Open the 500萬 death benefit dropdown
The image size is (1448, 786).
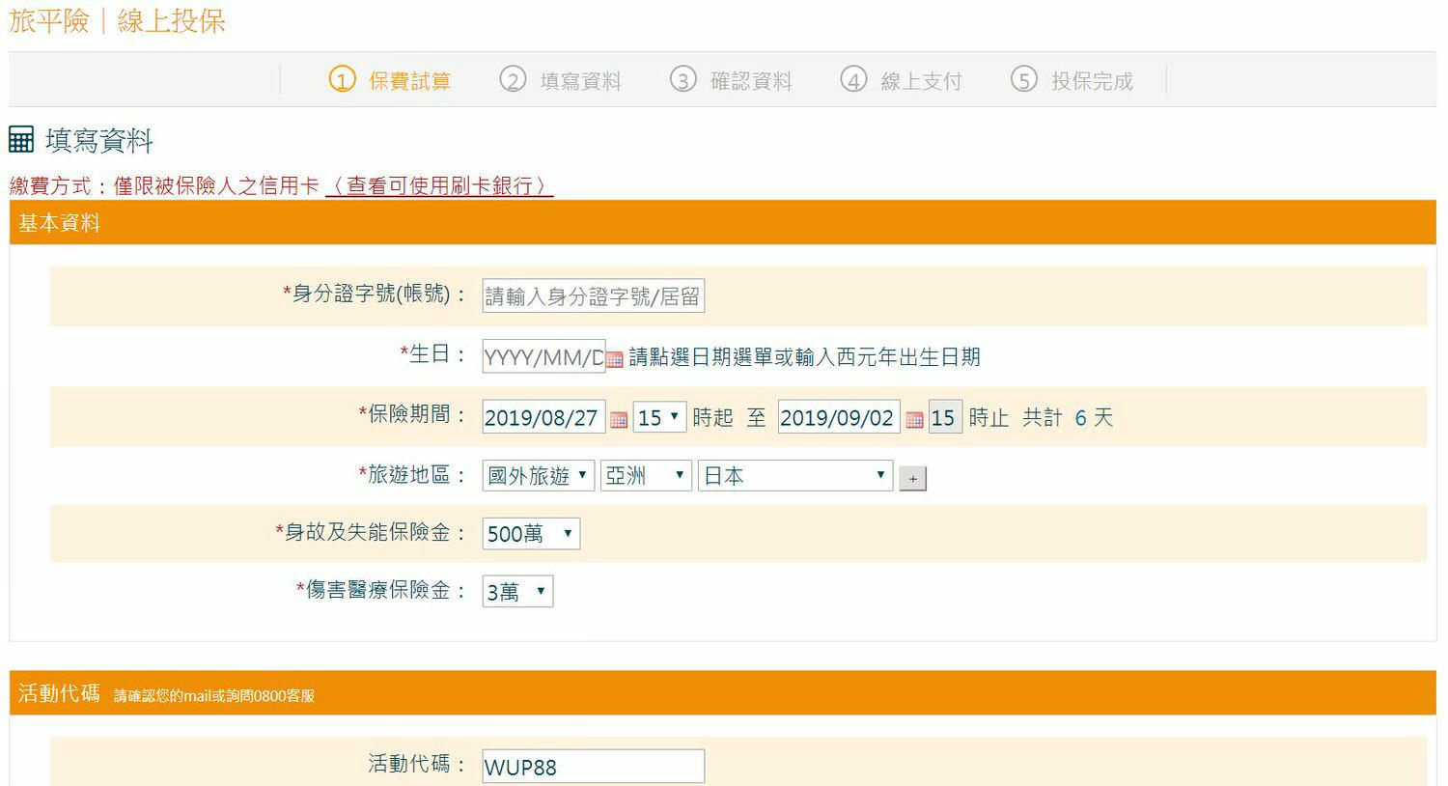(531, 533)
